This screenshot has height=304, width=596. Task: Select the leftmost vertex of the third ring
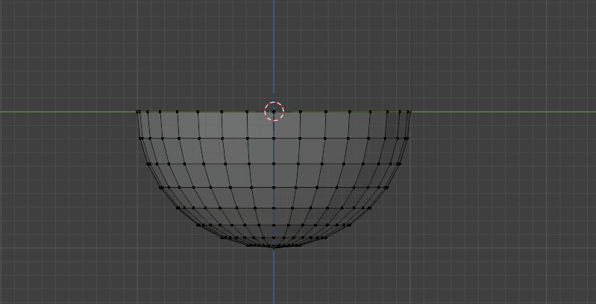point(148,163)
